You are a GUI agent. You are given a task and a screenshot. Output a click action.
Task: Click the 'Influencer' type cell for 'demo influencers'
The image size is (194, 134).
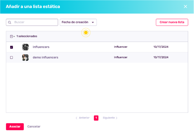tap(121, 58)
